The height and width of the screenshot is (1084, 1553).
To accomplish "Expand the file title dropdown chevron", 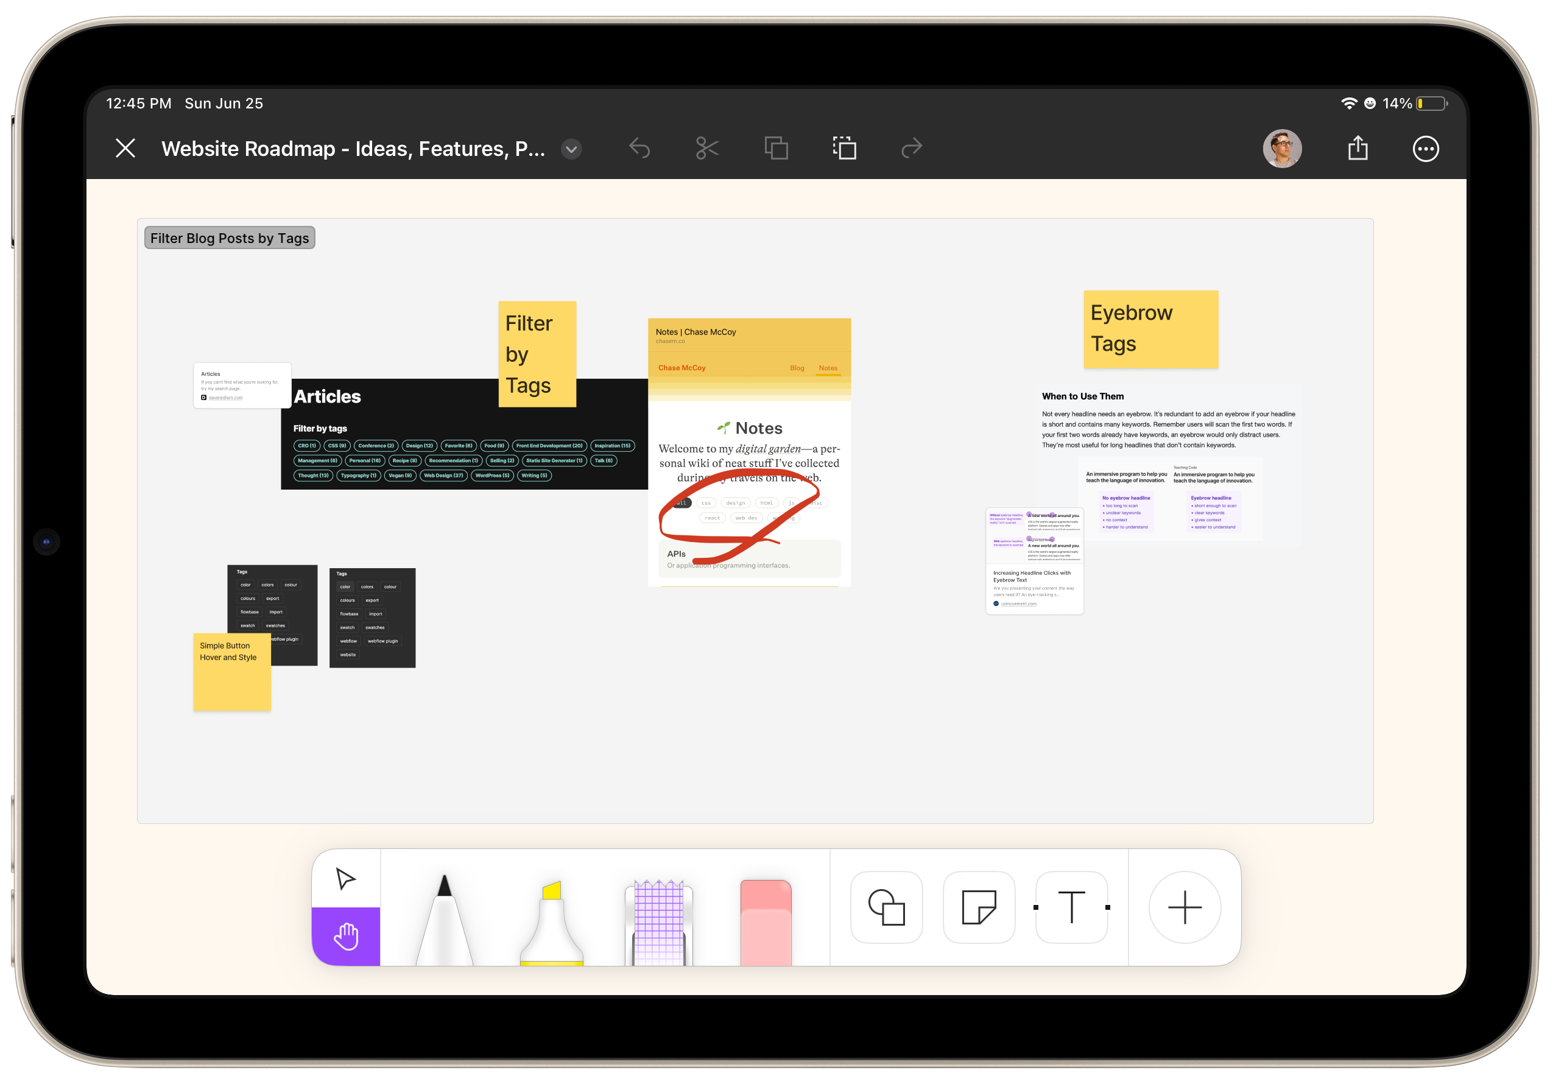I will pyautogui.click(x=571, y=149).
